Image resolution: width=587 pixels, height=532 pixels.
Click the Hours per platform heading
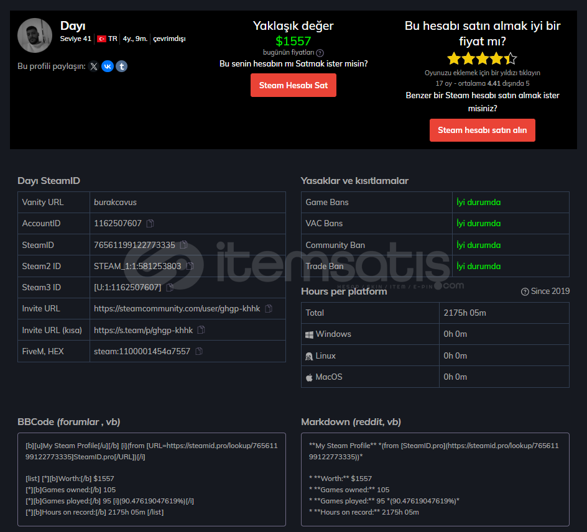click(344, 291)
